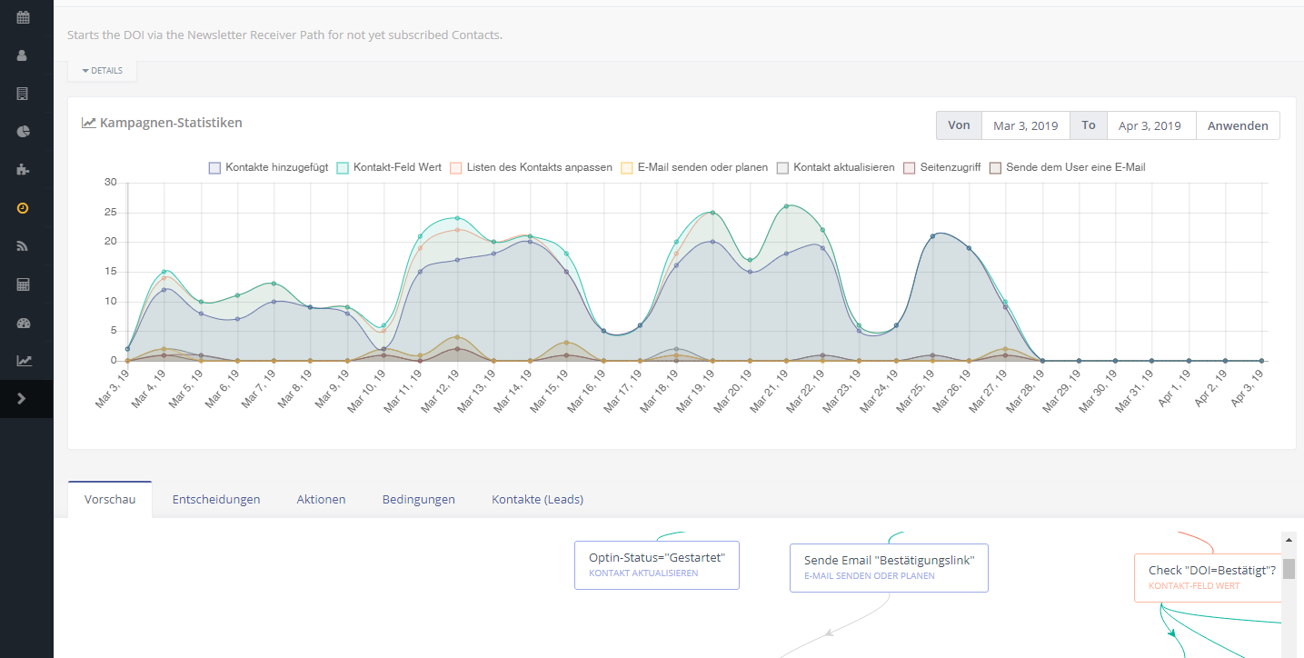1304x658 pixels.
Task: Open the campaigns clock icon in sidebar
Action: pos(23,208)
